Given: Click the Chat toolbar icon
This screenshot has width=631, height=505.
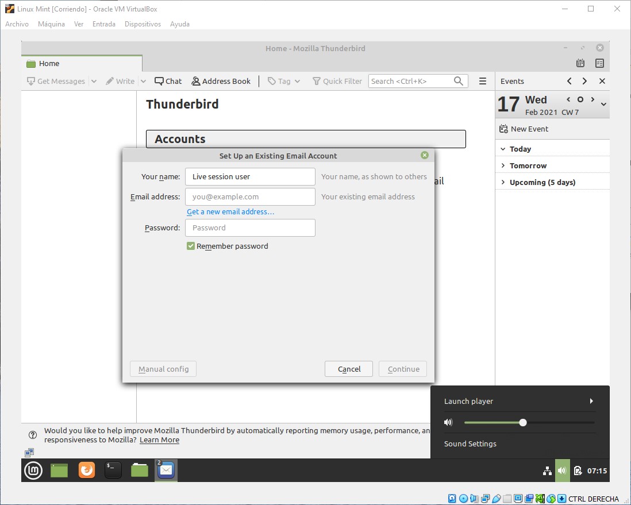Looking at the screenshot, I should (159, 82).
